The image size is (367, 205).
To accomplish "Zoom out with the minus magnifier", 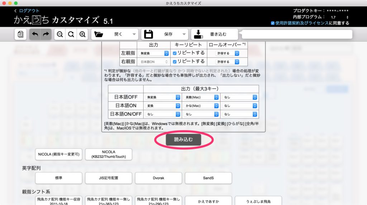I will (x=60, y=34).
